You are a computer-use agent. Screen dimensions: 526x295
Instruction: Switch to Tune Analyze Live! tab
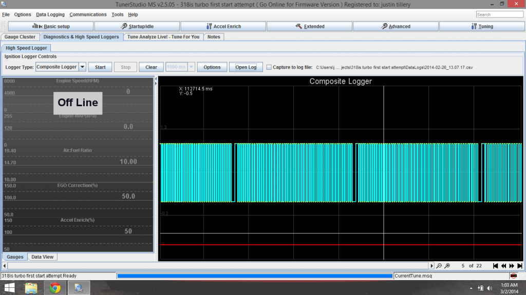pyautogui.click(x=163, y=37)
